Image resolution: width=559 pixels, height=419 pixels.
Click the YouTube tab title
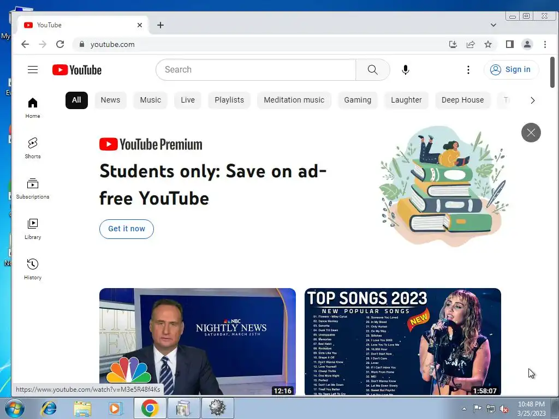[49, 25]
